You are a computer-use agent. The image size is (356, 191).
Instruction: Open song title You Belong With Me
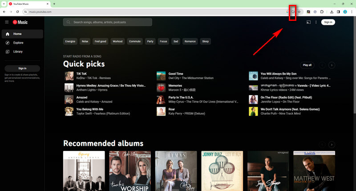tap(90, 109)
